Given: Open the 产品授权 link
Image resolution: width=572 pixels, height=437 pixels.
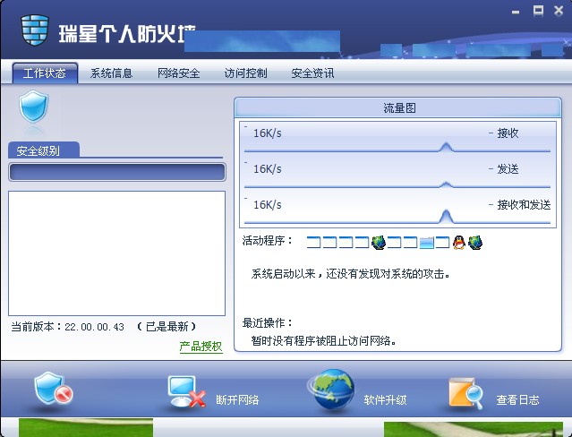Looking at the screenshot, I should pos(201,347).
